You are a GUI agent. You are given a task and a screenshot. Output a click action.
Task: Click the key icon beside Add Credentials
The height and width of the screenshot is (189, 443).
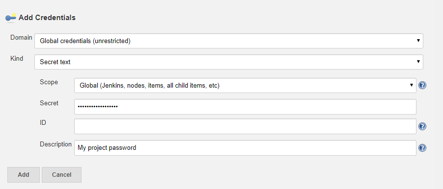coord(11,18)
